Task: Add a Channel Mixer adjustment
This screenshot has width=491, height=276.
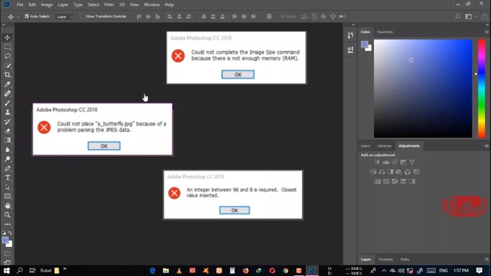Action: point(407,172)
